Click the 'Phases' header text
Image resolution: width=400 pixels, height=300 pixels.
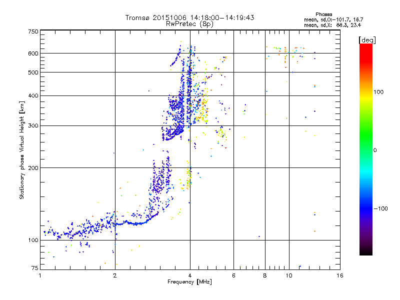[323, 14]
